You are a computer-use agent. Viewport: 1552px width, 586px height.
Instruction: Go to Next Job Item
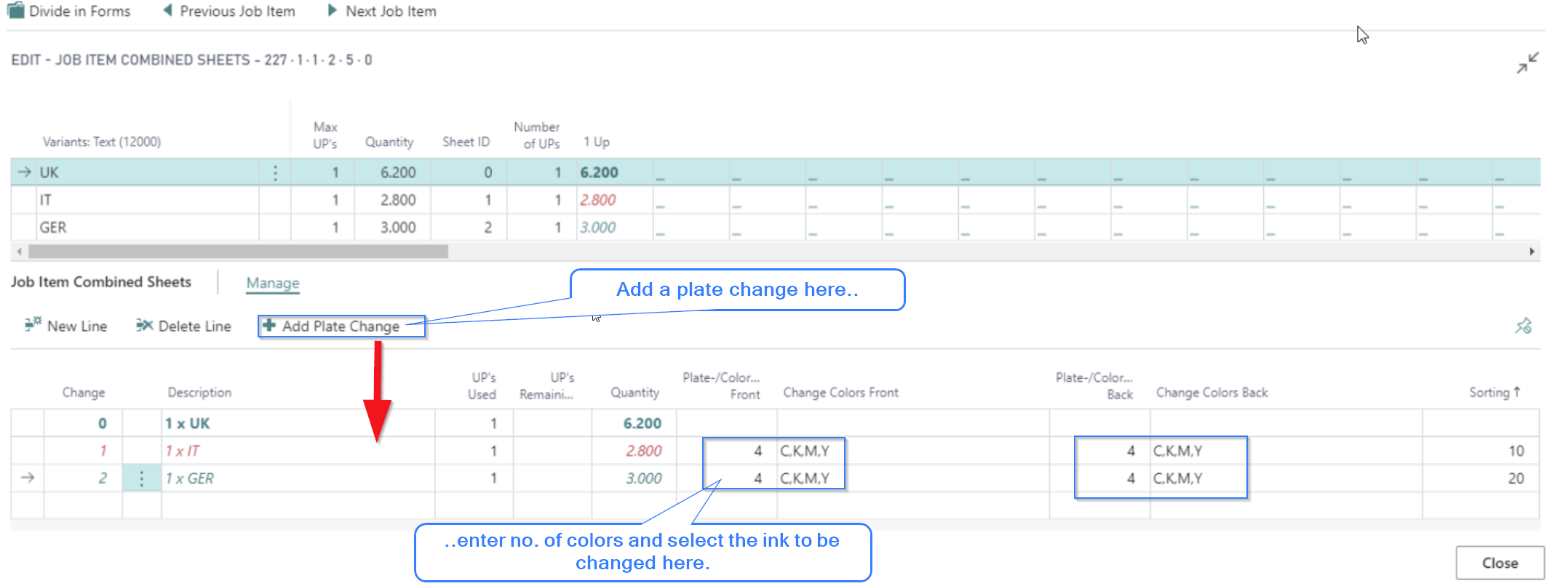coord(382,11)
